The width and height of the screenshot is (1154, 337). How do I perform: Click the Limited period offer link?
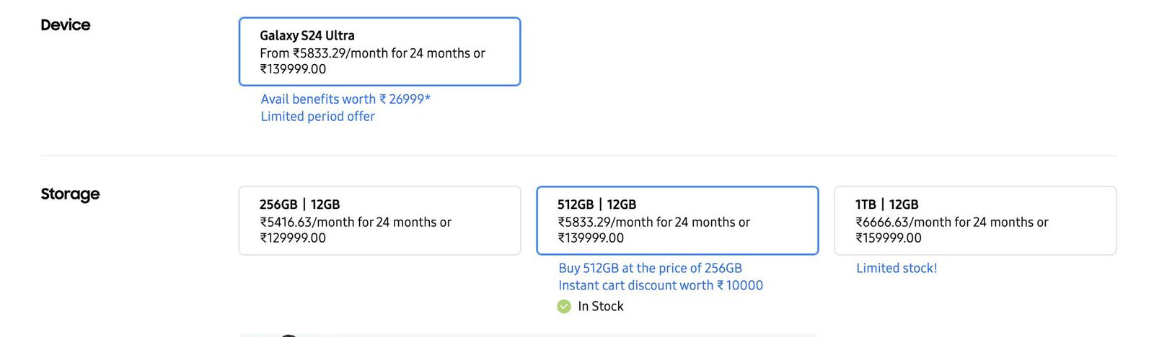click(x=317, y=117)
